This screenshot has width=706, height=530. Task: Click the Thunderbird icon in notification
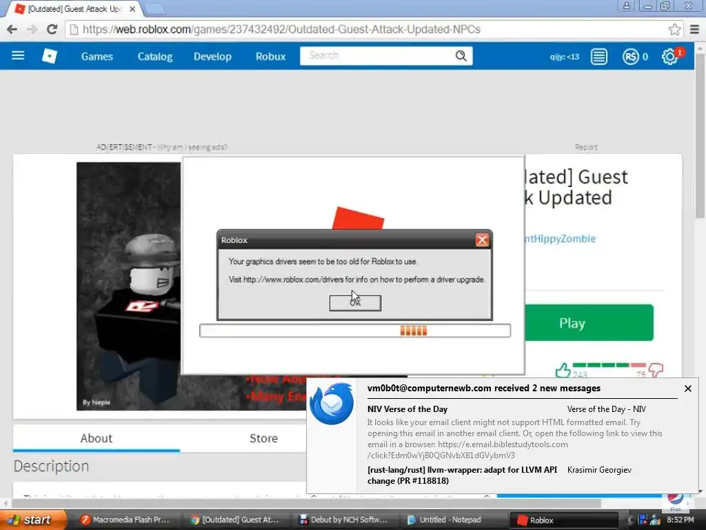tap(332, 403)
